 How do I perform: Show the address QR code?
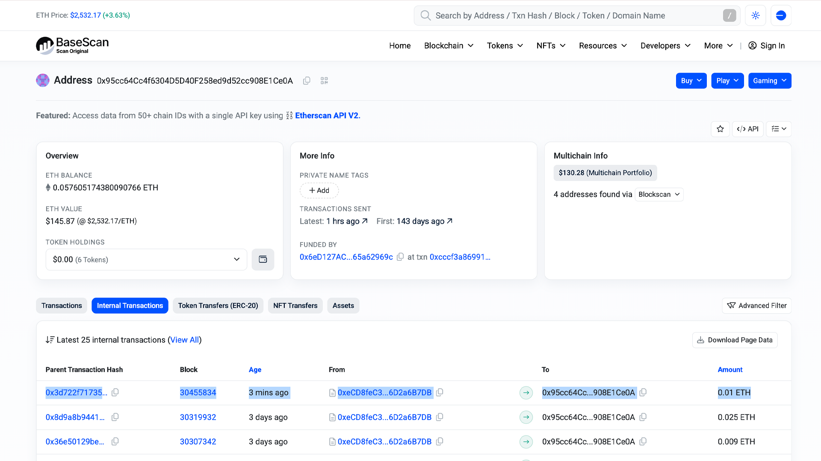(x=324, y=81)
